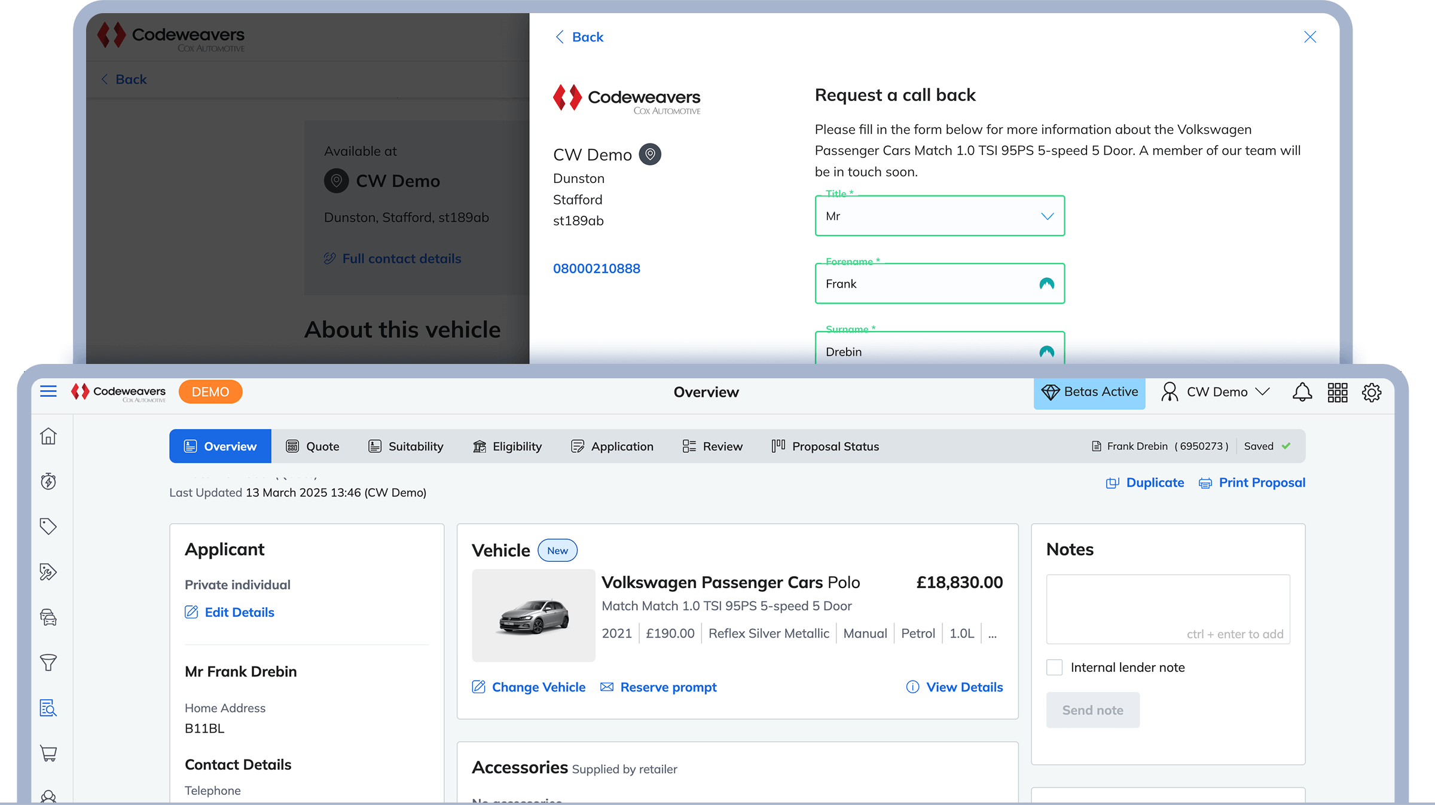This screenshot has height=805, width=1435.
Task: Open the home icon in left sidebar
Action: tap(48, 436)
